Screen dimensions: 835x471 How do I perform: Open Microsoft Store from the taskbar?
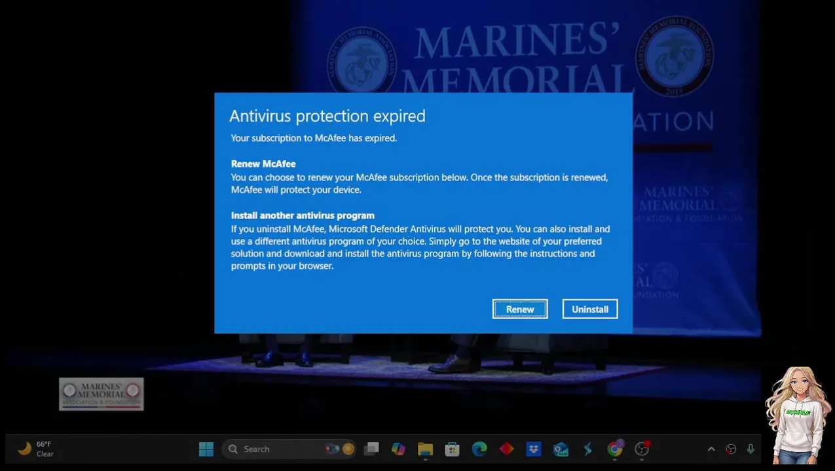click(452, 449)
